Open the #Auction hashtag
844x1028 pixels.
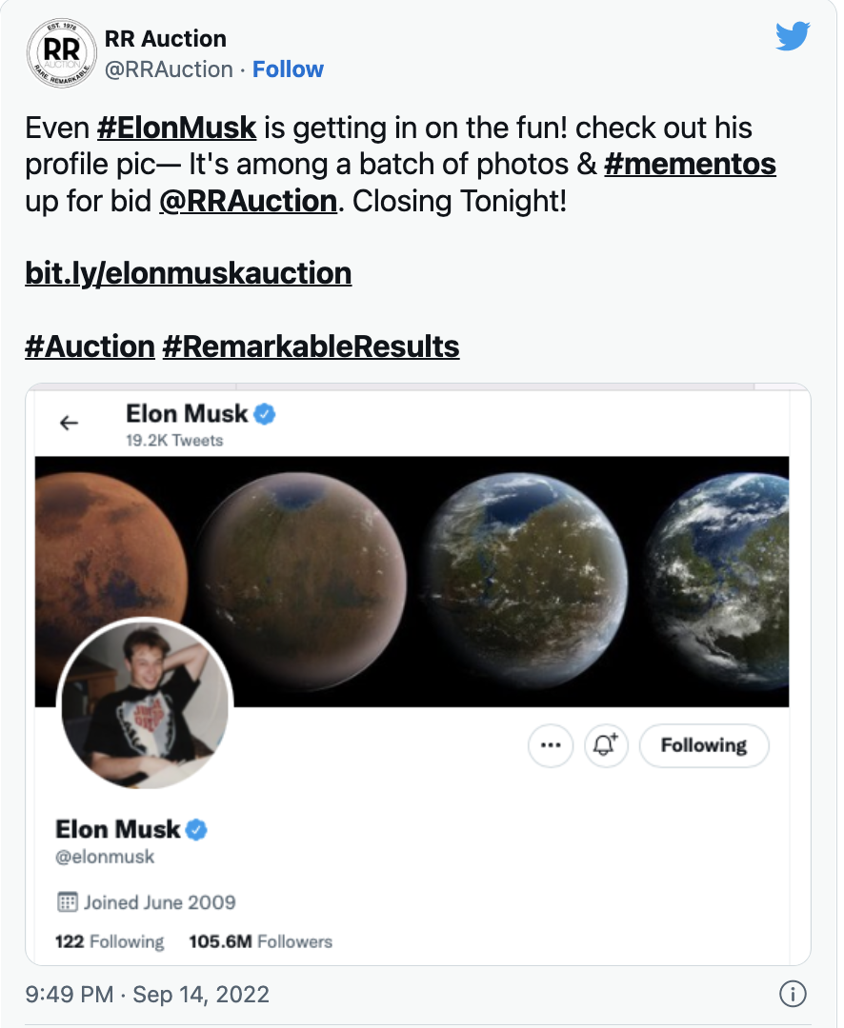pyautogui.click(x=90, y=346)
